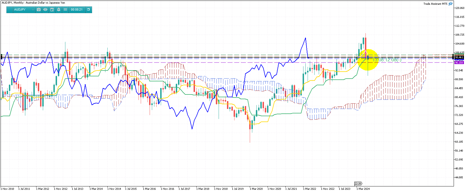
Task: Click the AUDJPY, Monthly chart title
Action: [33, 3]
